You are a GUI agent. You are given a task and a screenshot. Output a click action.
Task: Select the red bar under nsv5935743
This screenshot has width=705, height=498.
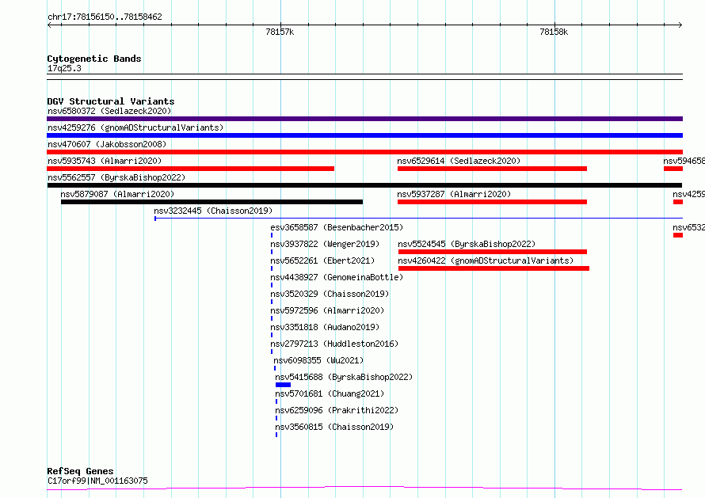click(191, 169)
